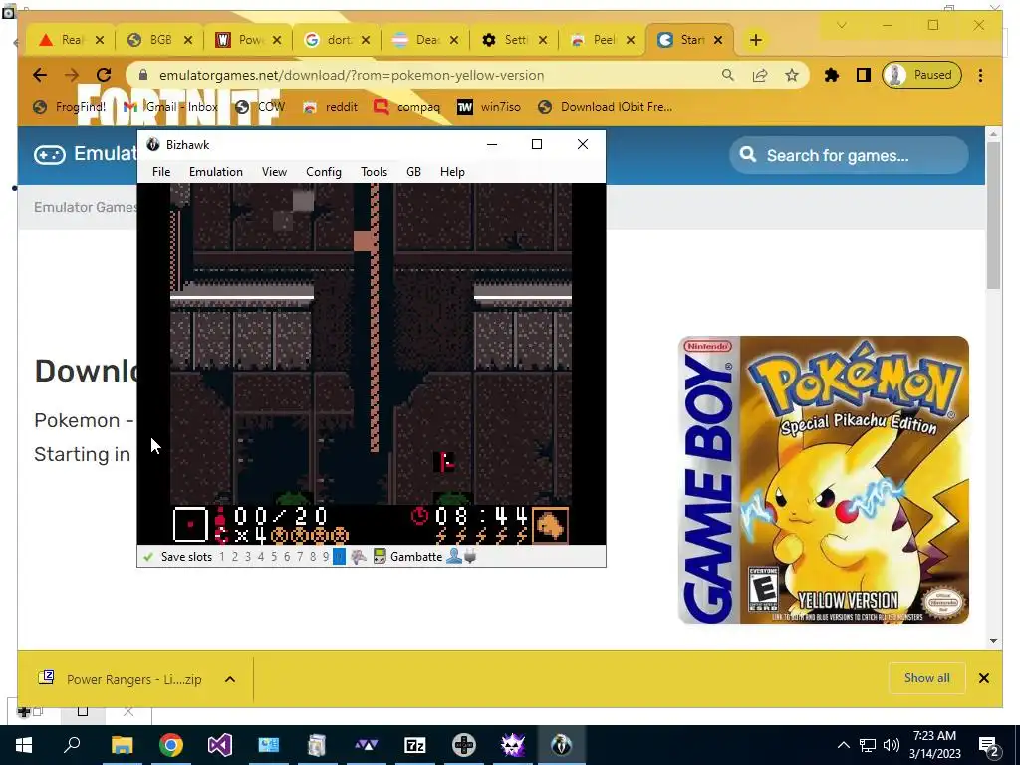Open the Config menu in Bizhawk

click(324, 172)
